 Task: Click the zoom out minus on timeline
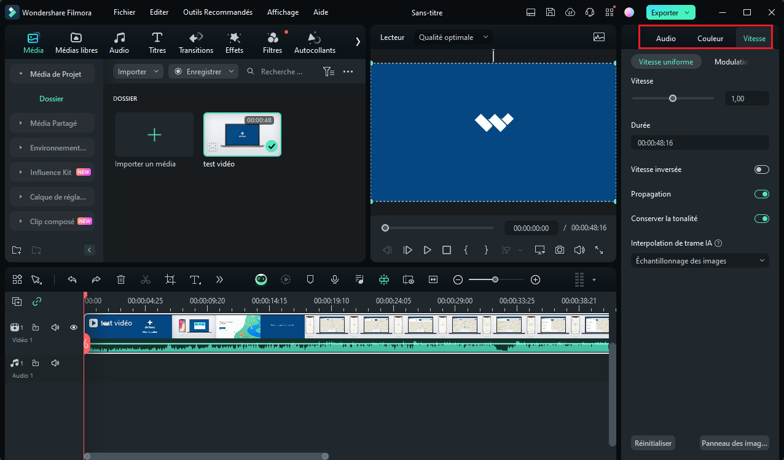458,279
